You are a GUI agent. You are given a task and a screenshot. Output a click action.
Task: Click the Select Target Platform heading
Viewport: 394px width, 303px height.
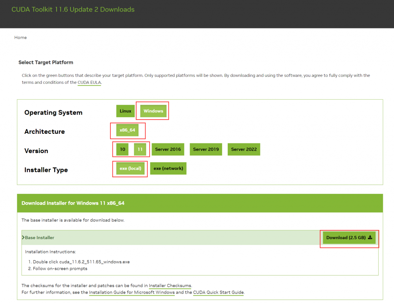click(x=46, y=62)
